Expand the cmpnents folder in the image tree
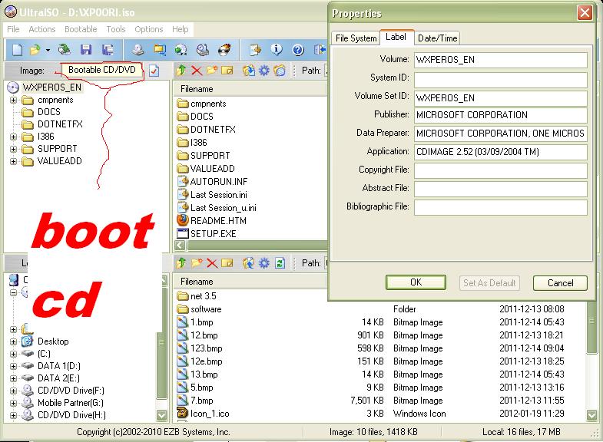 (14, 101)
